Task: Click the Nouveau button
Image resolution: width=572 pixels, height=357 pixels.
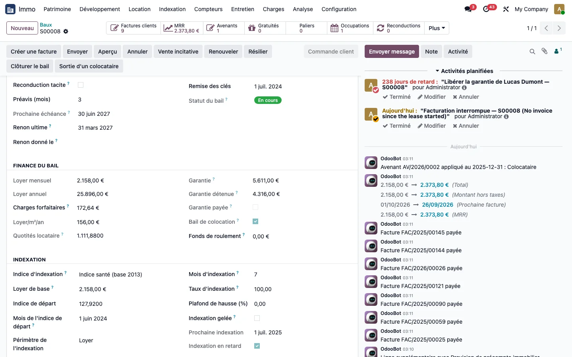Action: pos(22,28)
